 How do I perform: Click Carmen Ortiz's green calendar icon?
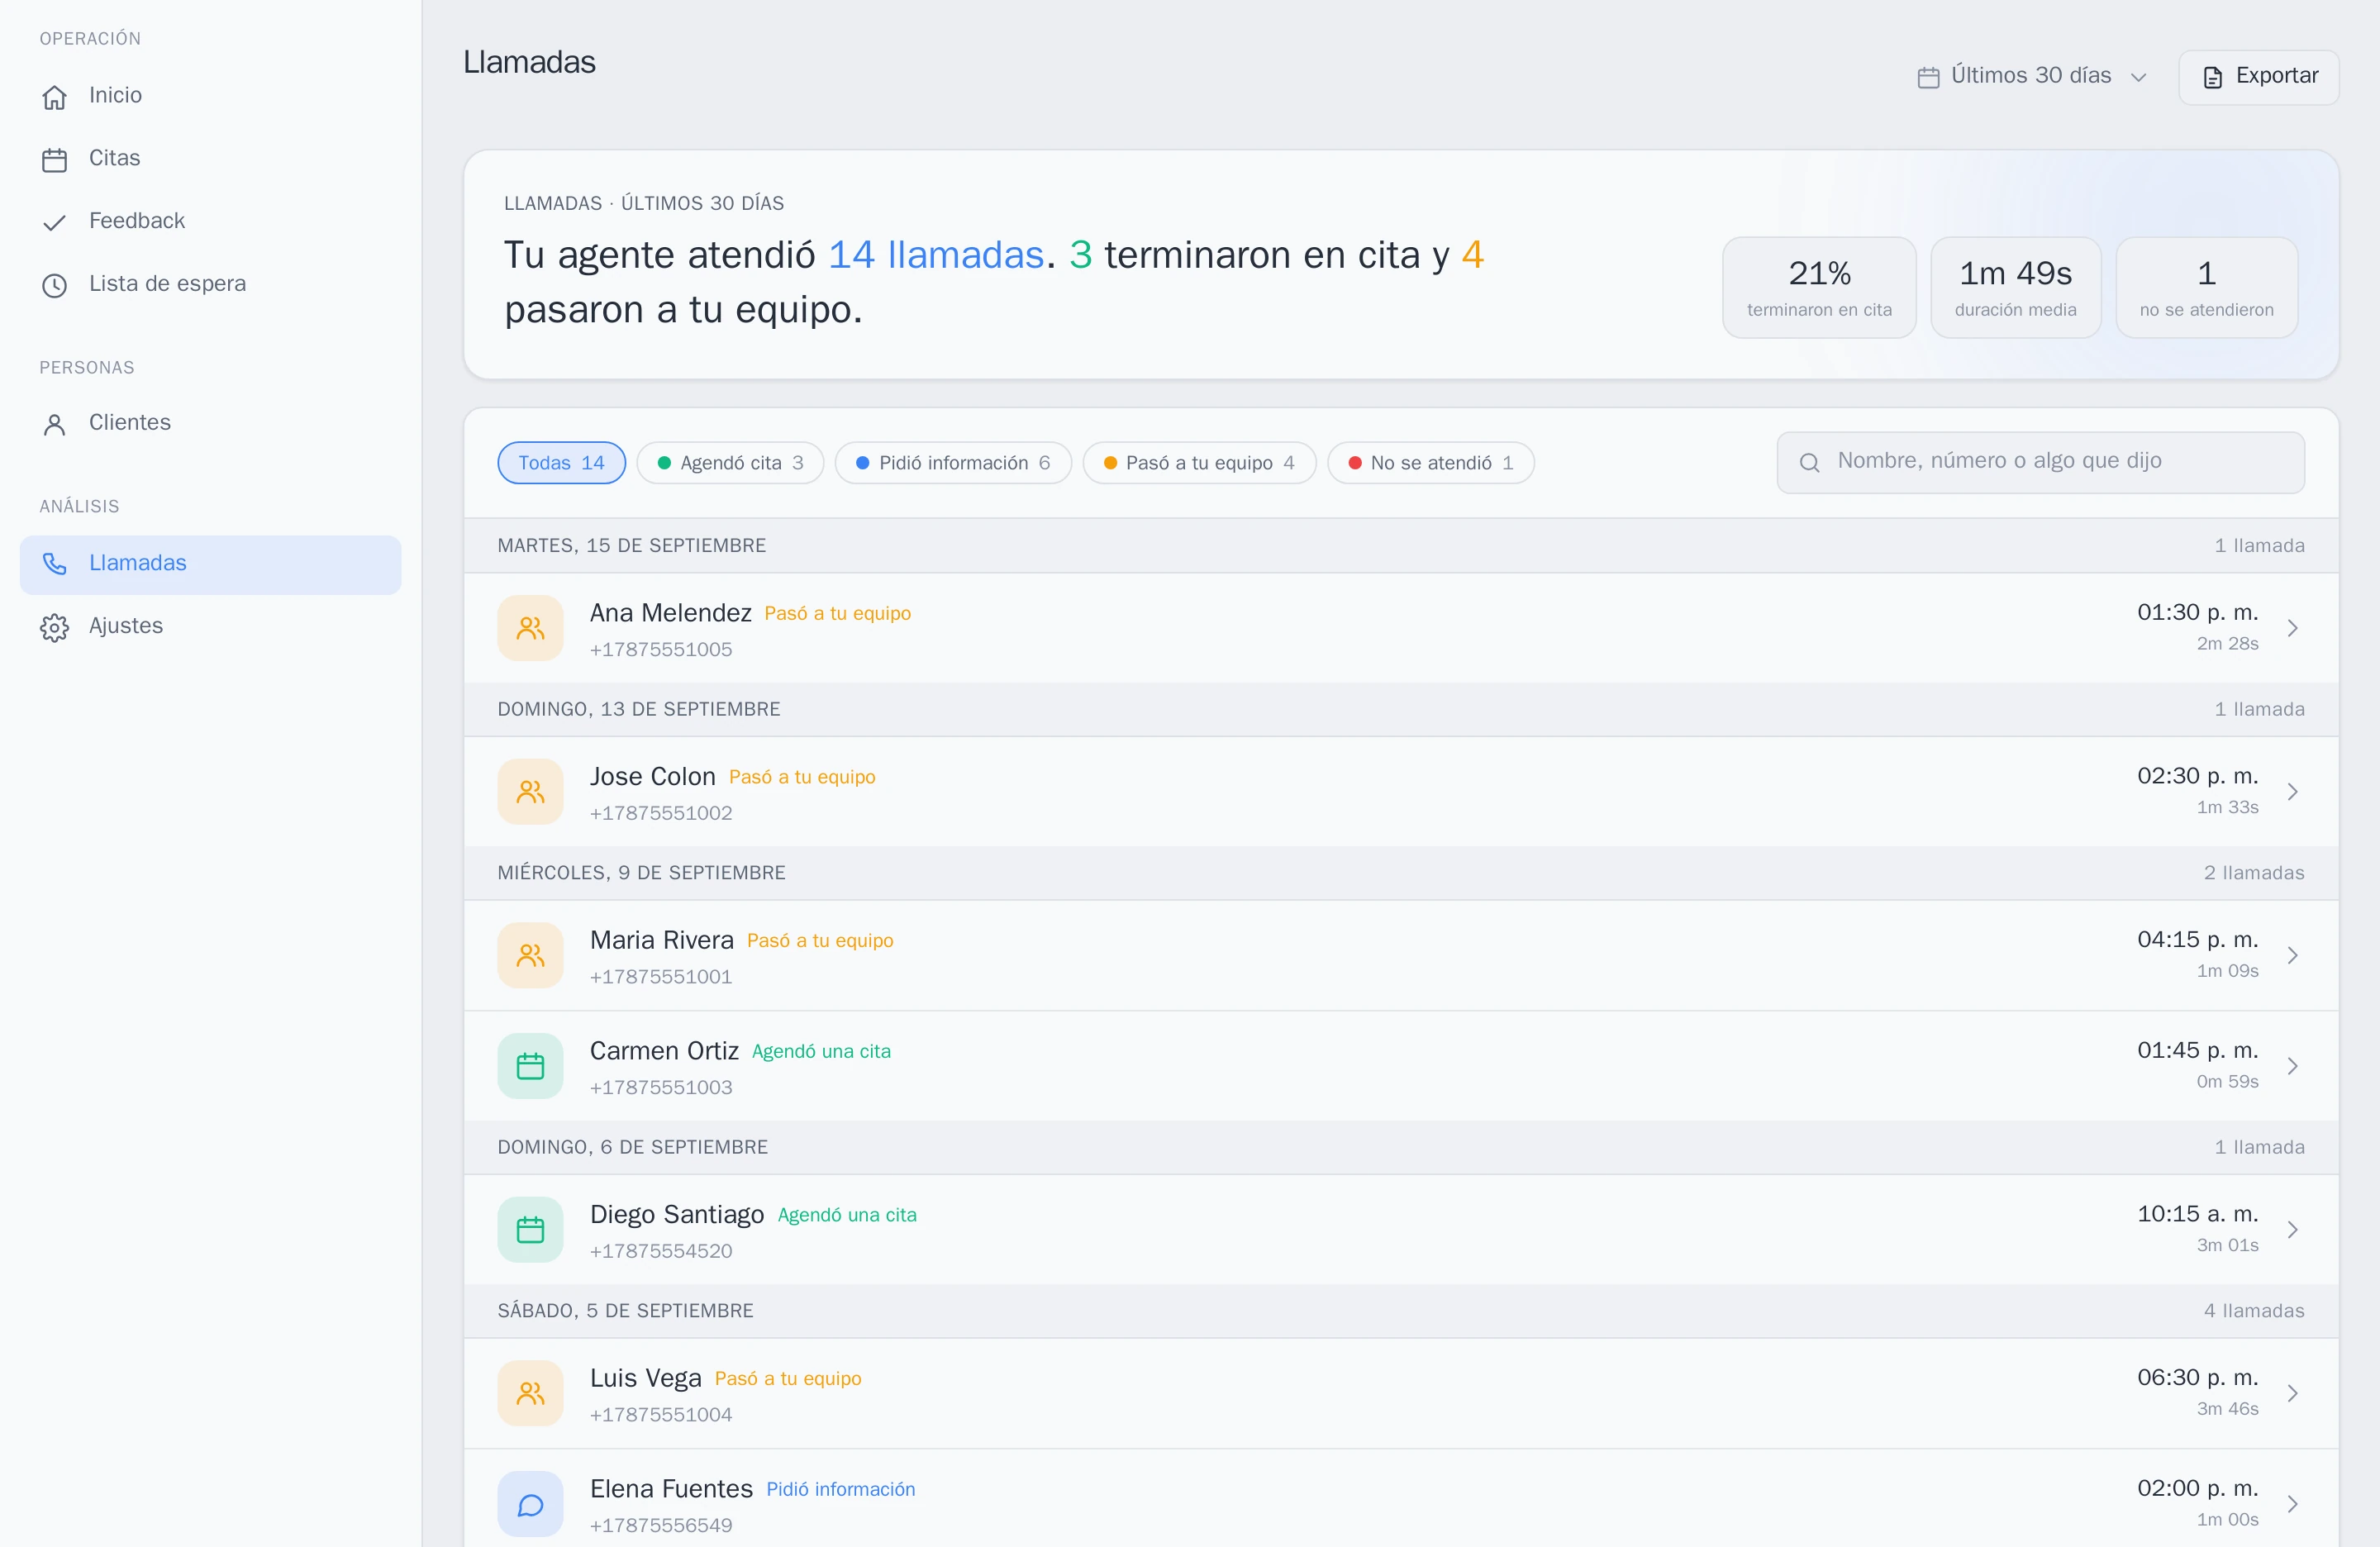click(530, 1066)
